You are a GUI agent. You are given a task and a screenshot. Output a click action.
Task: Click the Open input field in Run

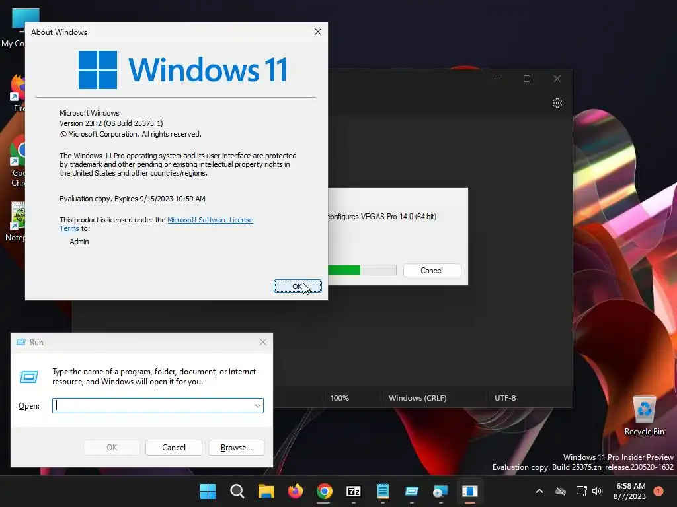click(157, 406)
